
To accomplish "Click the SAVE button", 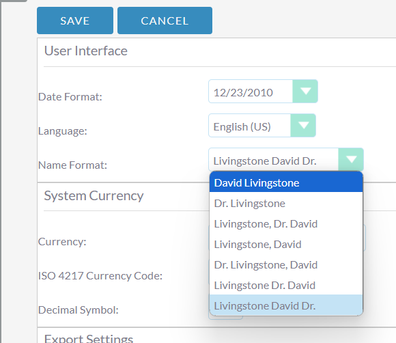I will click(75, 20).
